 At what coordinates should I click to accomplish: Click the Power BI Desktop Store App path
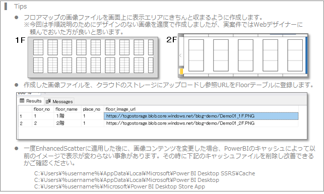[x=119, y=186]
